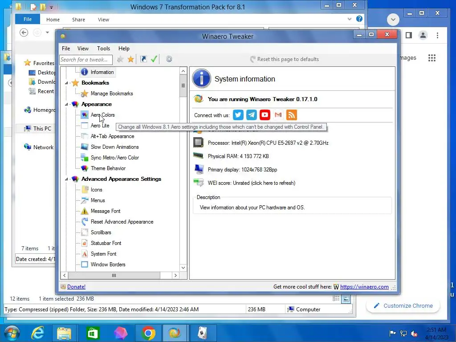Image resolution: width=456 pixels, height=342 pixels.
Task: Select Scrollbars in the tree
Action: click(x=101, y=232)
